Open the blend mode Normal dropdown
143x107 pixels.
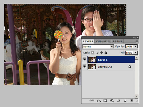pyautogui.click(x=98, y=47)
